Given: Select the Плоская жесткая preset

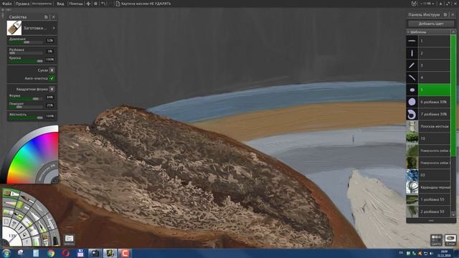Looking at the screenshot, I should pos(428,126).
